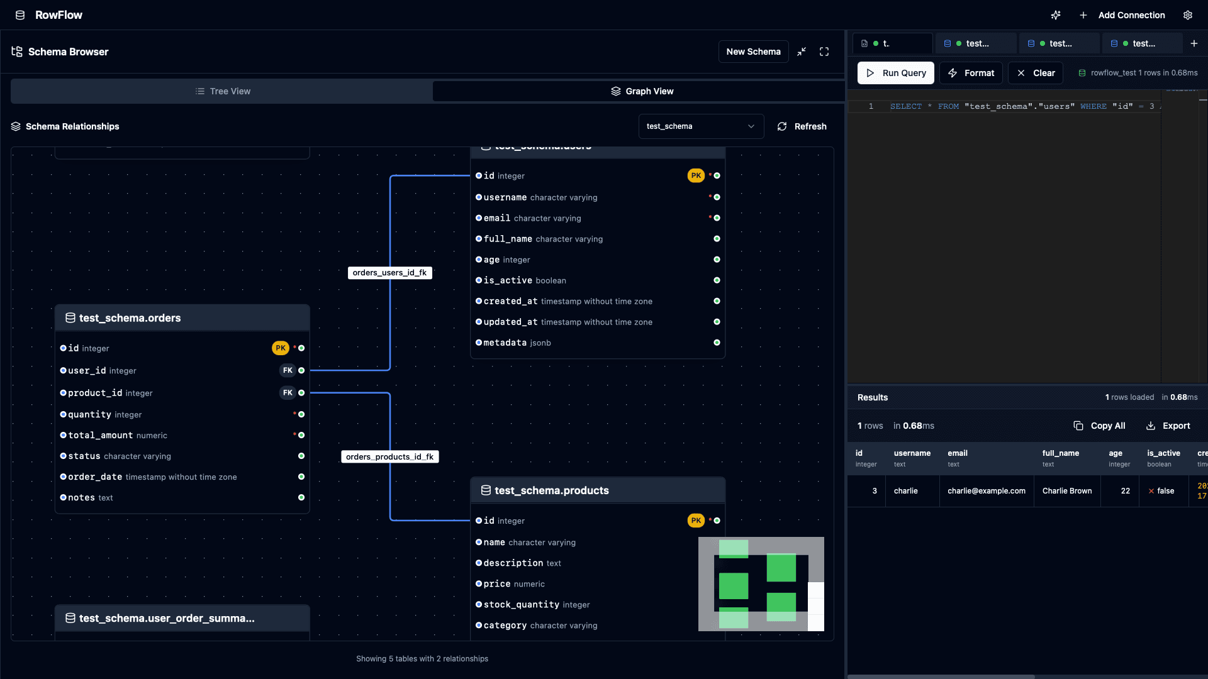This screenshot has height=679, width=1208.
Task: Open a new query tab with the plus icon
Action: [1195, 43]
